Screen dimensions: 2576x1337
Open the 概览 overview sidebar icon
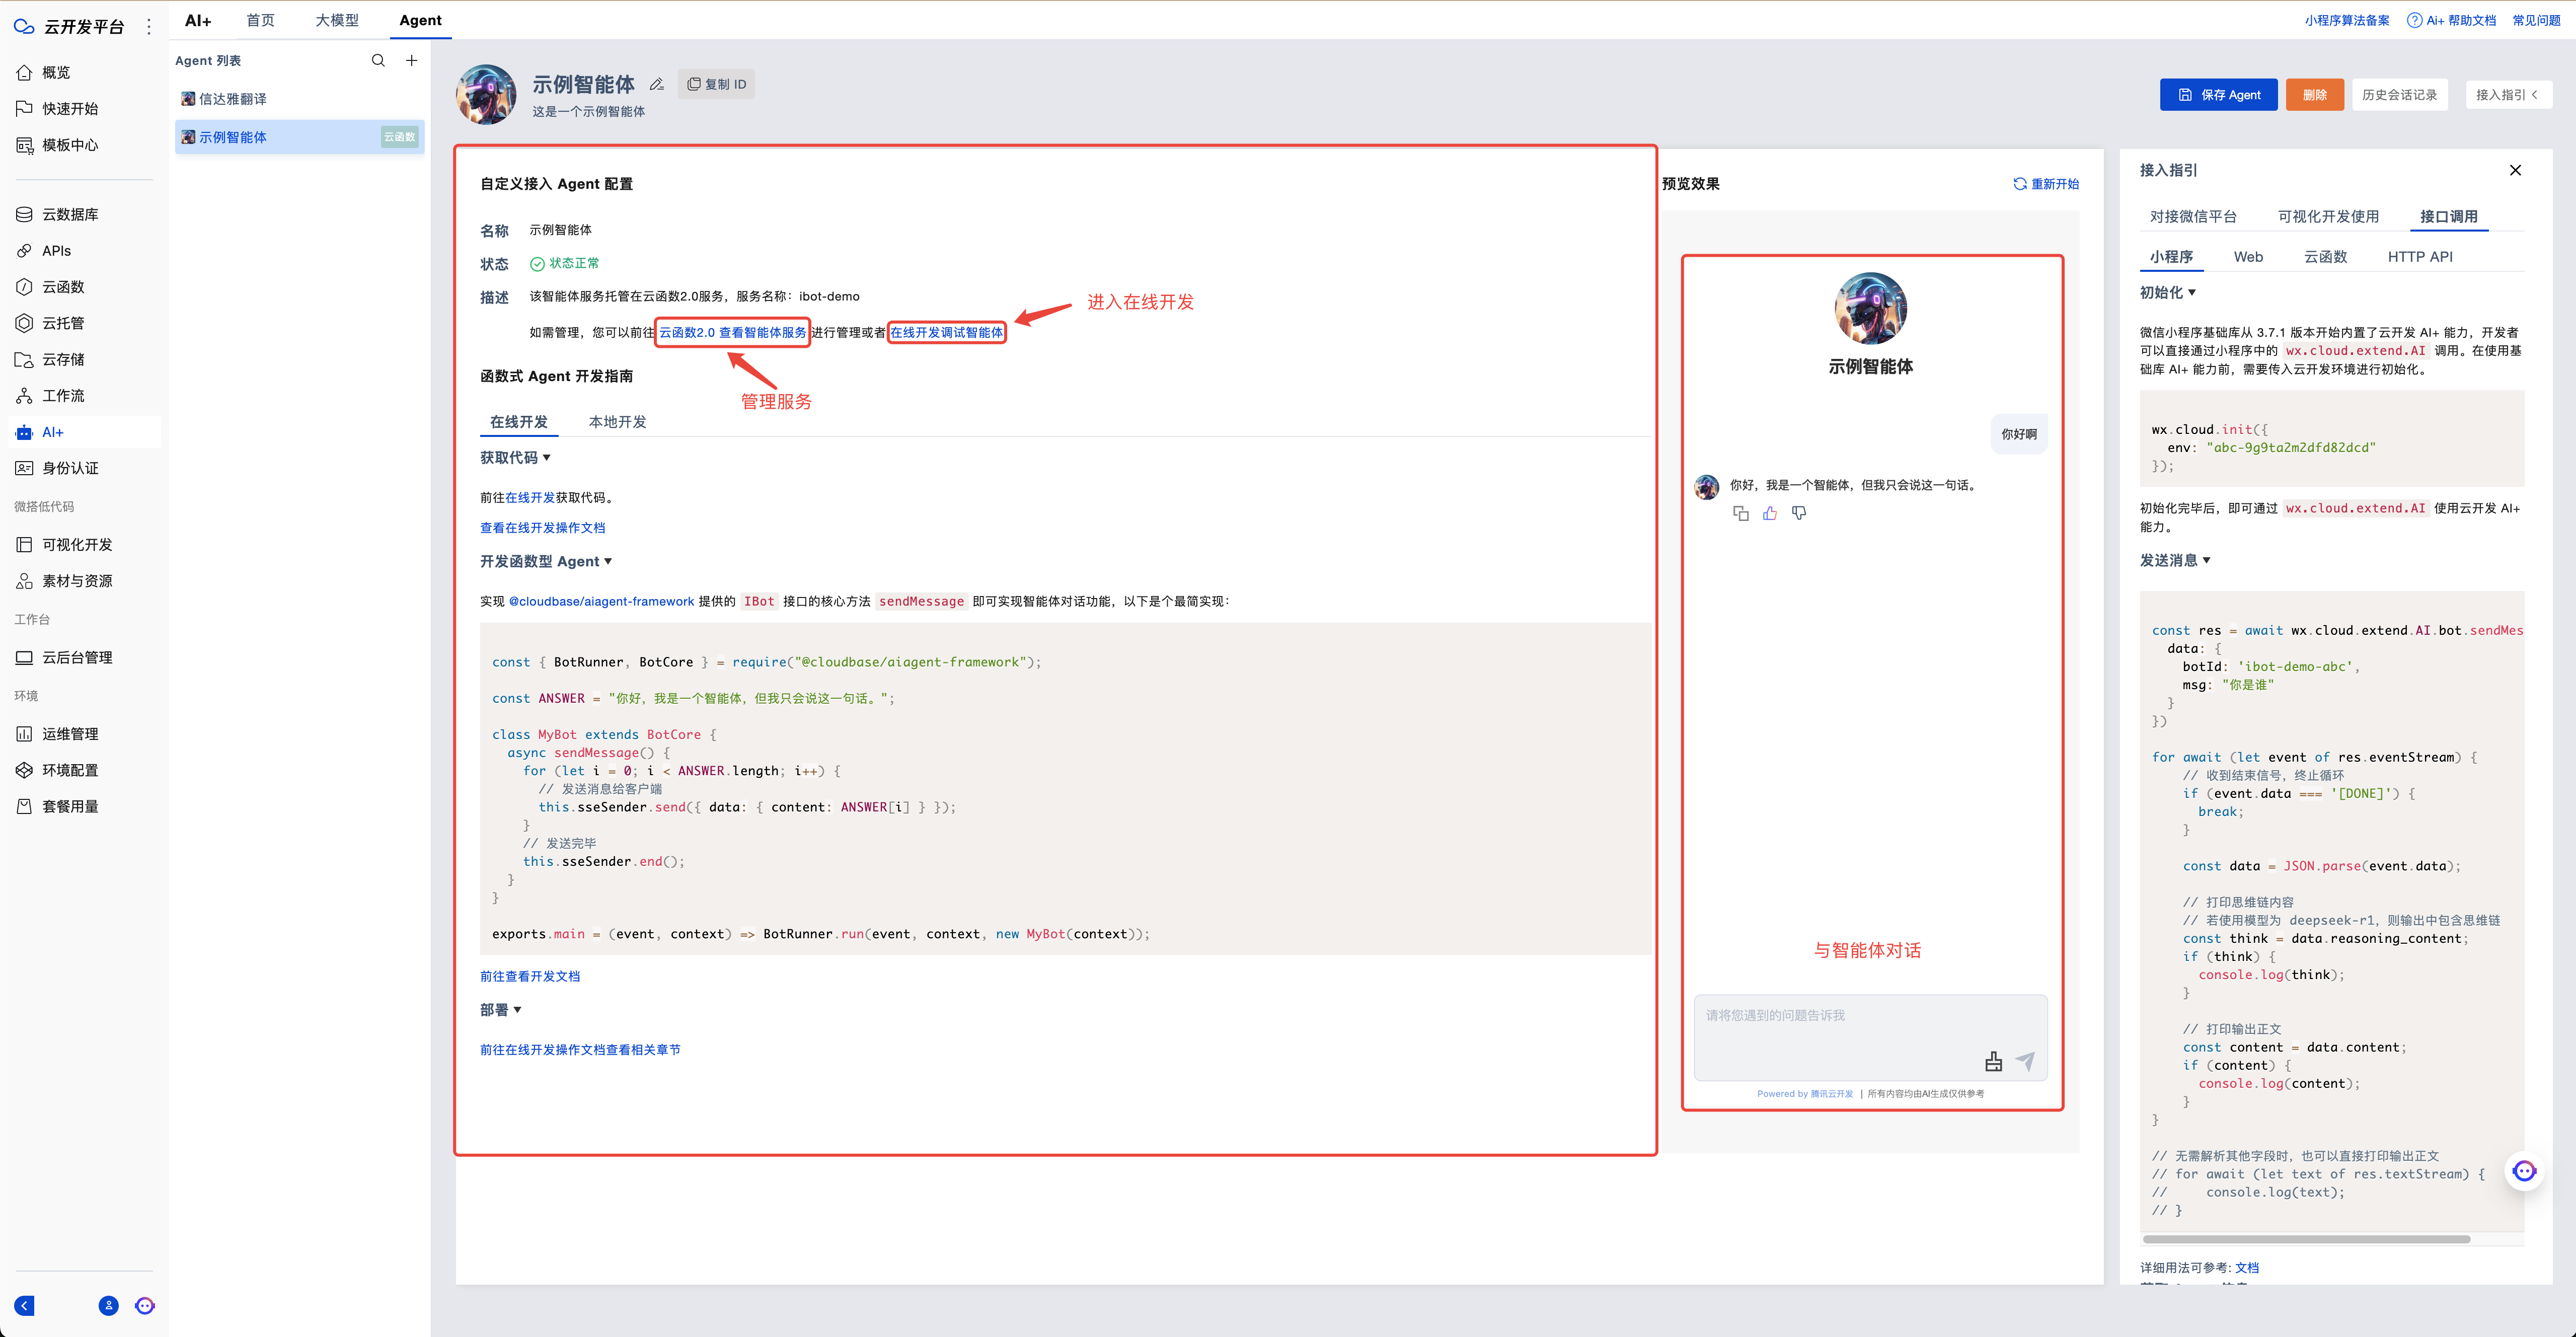[25, 72]
